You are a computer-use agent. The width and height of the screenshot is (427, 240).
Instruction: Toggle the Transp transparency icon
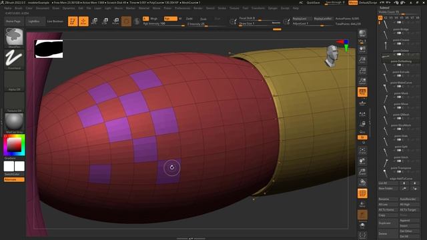tap(362, 204)
